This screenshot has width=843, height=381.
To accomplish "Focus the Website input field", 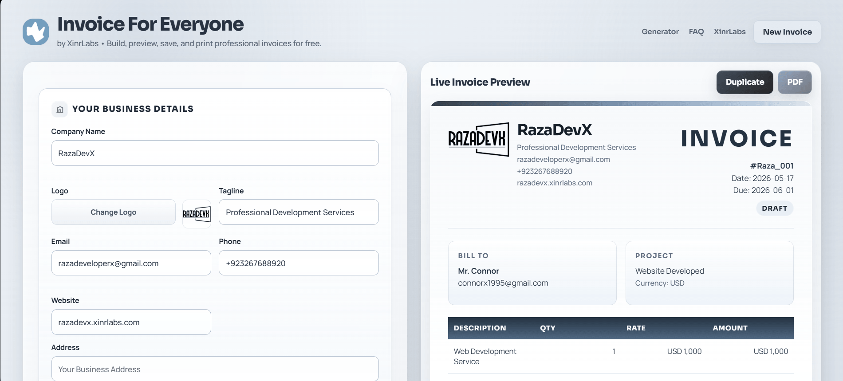I will coord(131,322).
